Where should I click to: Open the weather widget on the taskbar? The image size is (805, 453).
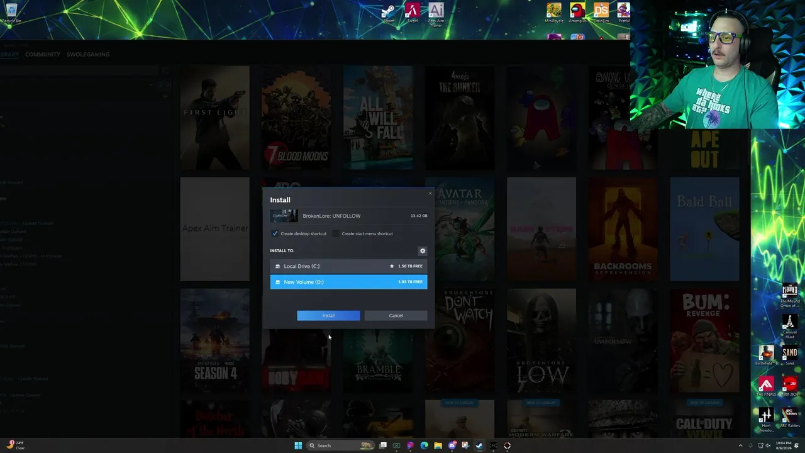pos(14,445)
